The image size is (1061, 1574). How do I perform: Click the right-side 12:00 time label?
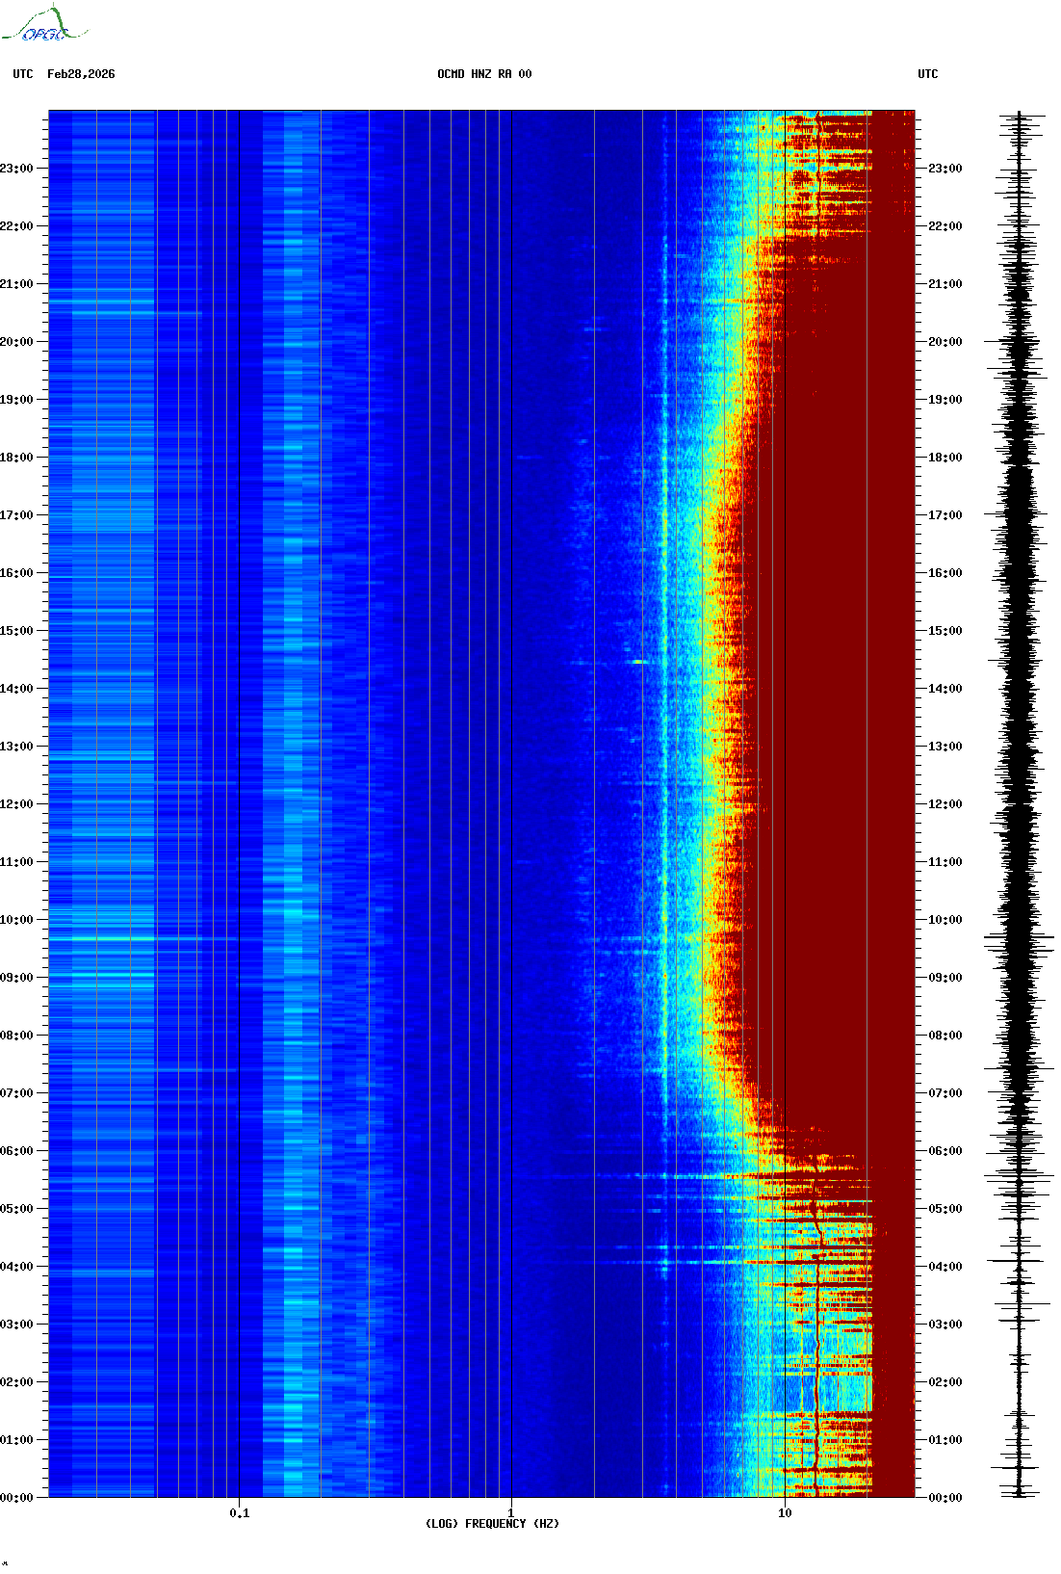pos(945,804)
